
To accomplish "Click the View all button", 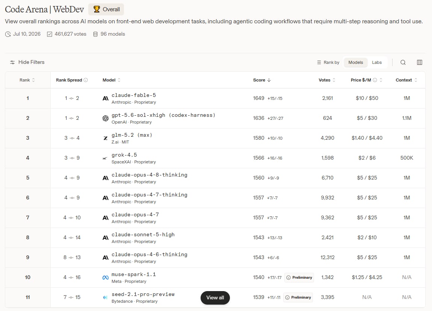I will pyautogui.click(x=215, y=298).
